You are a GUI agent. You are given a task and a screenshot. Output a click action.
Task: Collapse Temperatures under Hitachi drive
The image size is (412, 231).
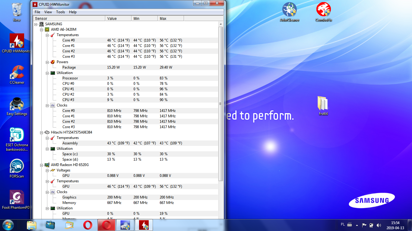pyautogui.click(x=47, y=138)
